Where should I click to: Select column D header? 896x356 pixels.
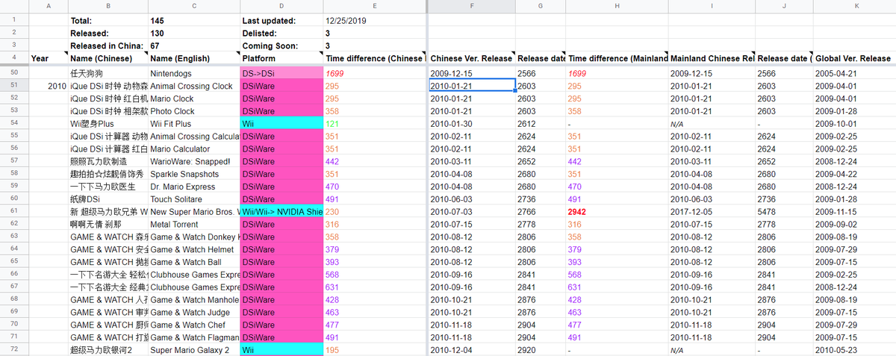[281, 6]
